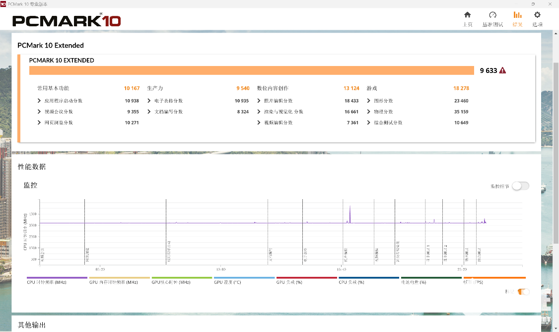Expand the Physics score (物理分数) row
Viewport: 559px width, 332px height.
pos(369,112)
